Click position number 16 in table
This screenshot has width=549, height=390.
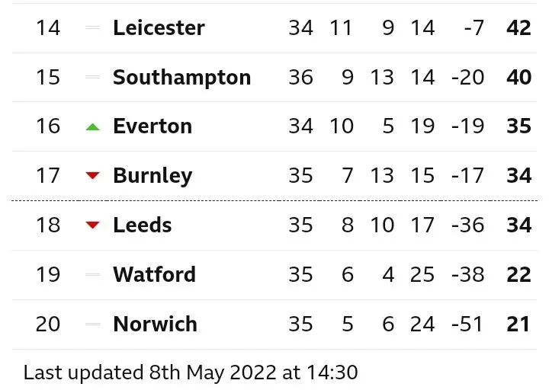pyautogui.click(x=48, y=126)
